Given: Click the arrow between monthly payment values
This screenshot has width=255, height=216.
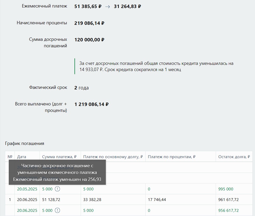Looking at the screenshot, I should point(108,7).
